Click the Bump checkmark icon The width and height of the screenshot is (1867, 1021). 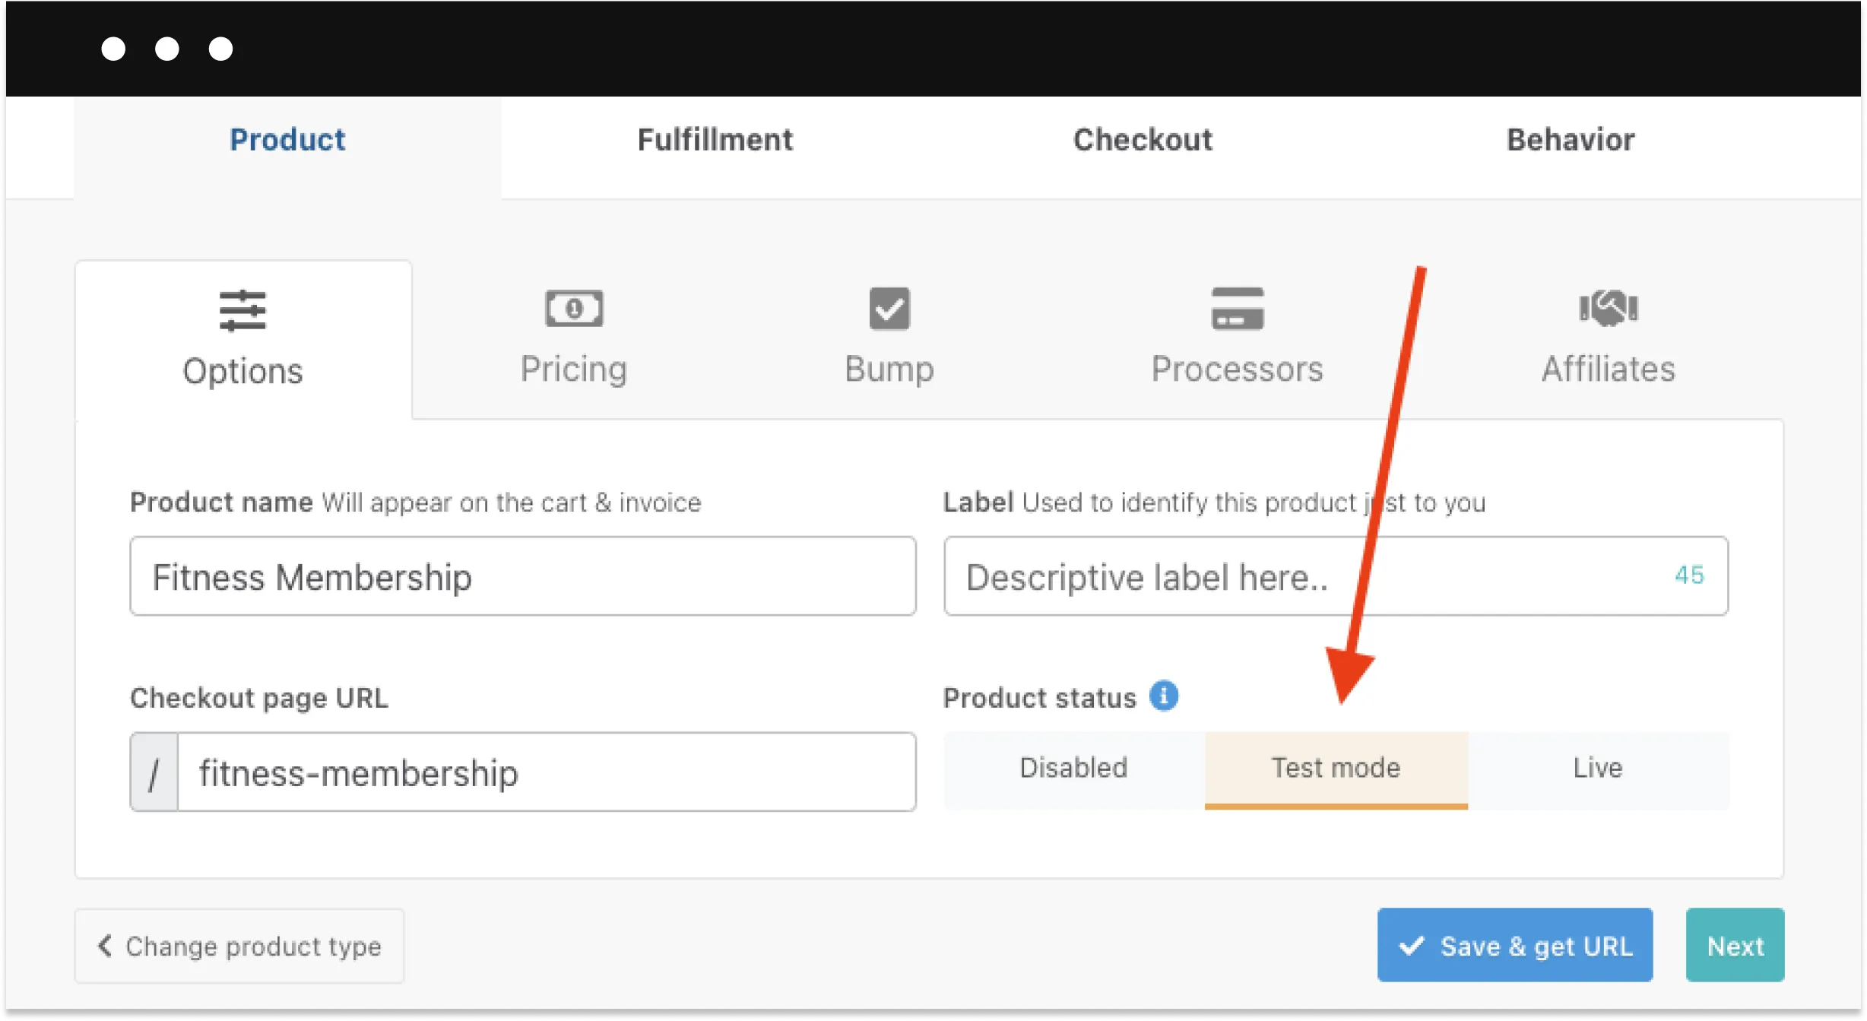coord(889,309)
